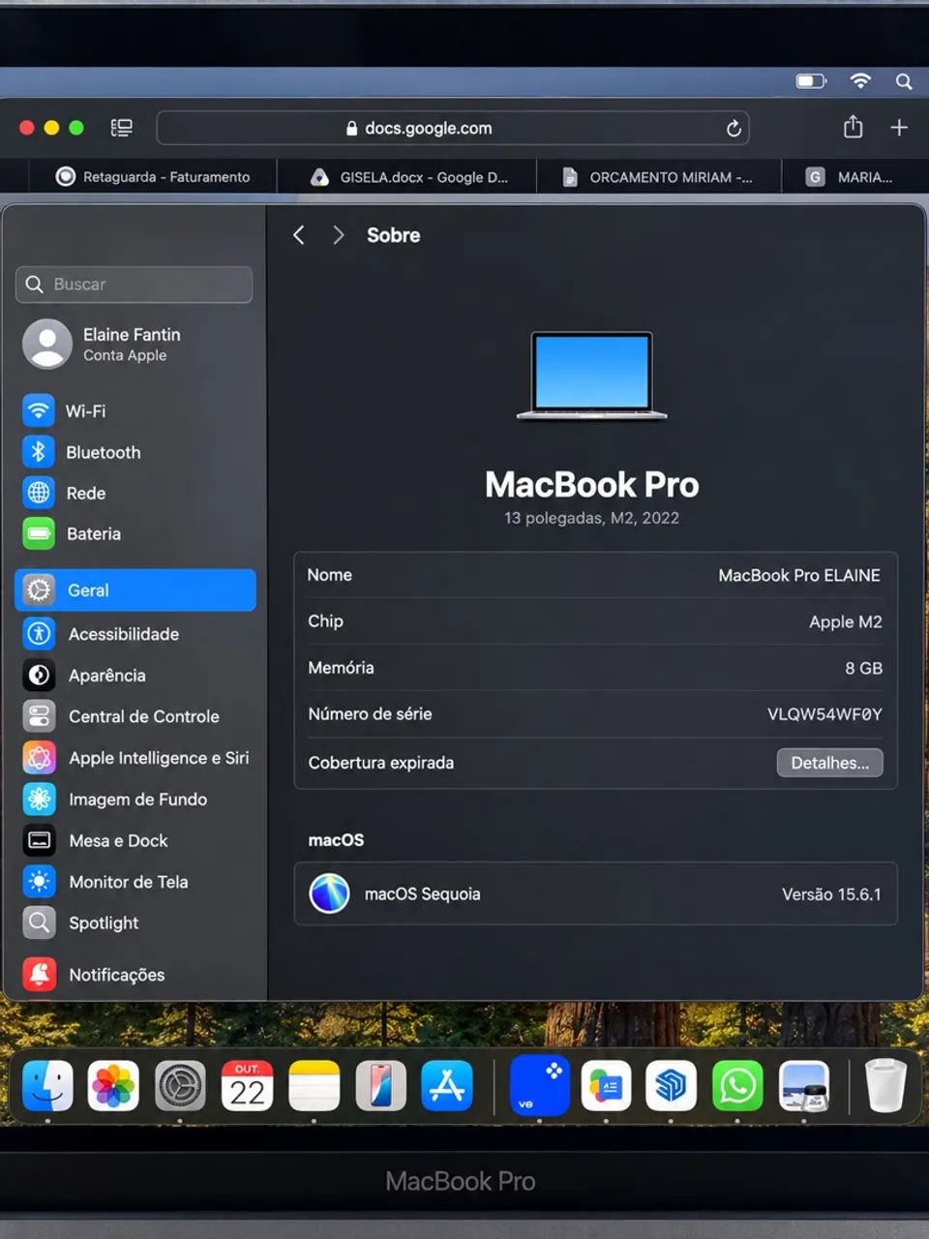Viewport: 929px width, 1239px height.
Task: Open Acessibilidade settings
Action: (x=102, y=634)
